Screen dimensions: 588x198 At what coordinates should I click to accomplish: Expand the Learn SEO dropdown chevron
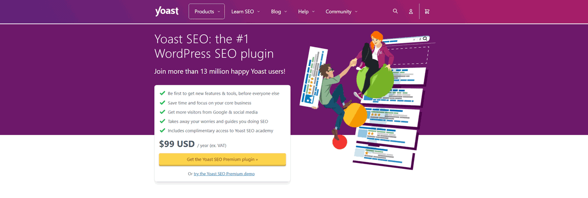click(x=258, y=11)
